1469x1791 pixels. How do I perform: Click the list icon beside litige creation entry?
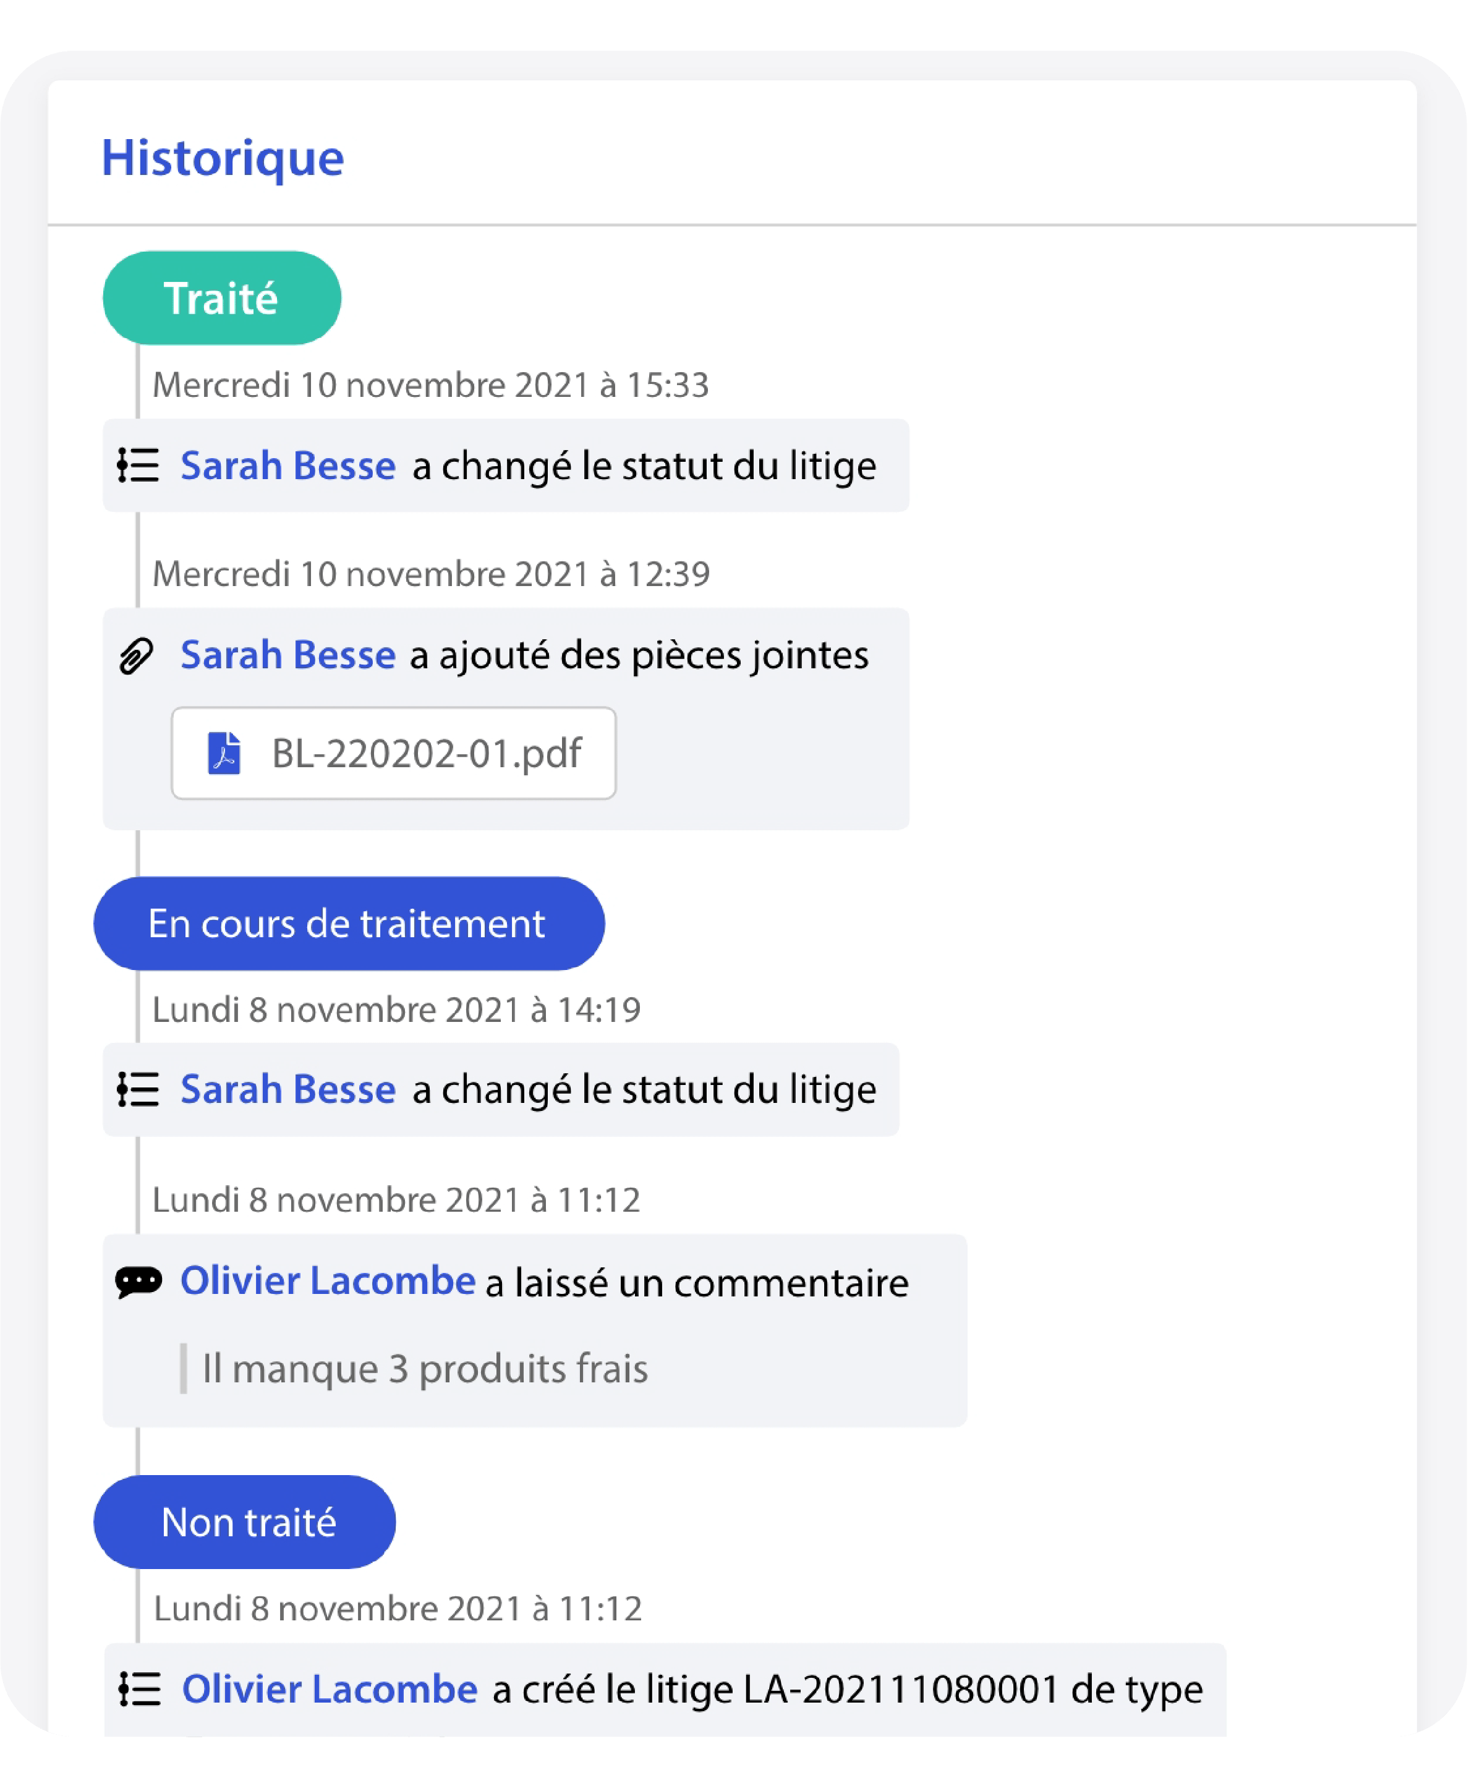tap(140, 1690)
